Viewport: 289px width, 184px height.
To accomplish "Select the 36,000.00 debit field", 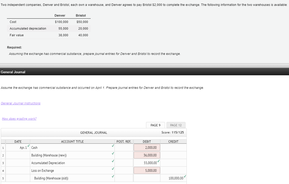I will pos(147,155).
